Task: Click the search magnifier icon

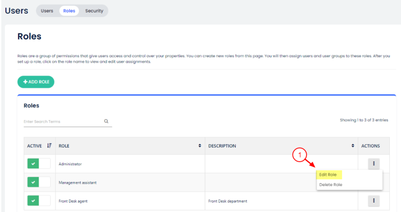Action: [106, 121]
